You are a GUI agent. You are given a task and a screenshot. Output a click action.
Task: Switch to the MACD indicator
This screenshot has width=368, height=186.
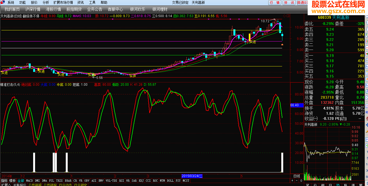(29, 181)
